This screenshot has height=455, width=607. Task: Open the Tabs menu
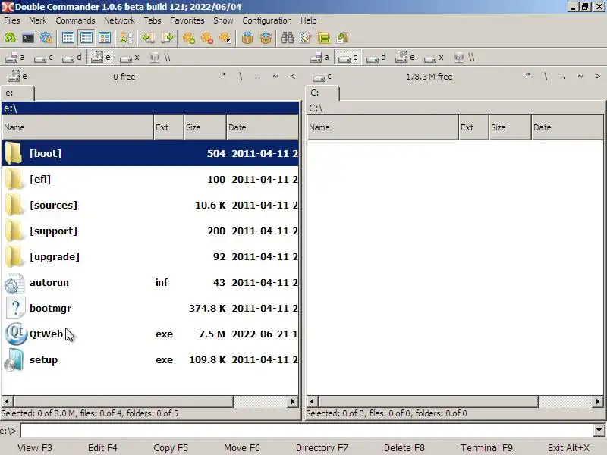tap(153, 20)
